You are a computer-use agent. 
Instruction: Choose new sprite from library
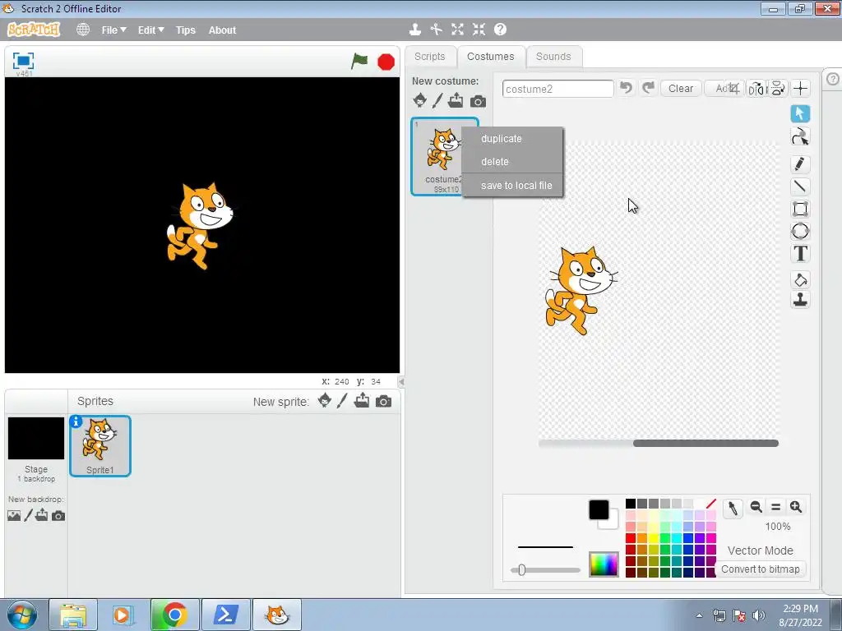[324, 401]
